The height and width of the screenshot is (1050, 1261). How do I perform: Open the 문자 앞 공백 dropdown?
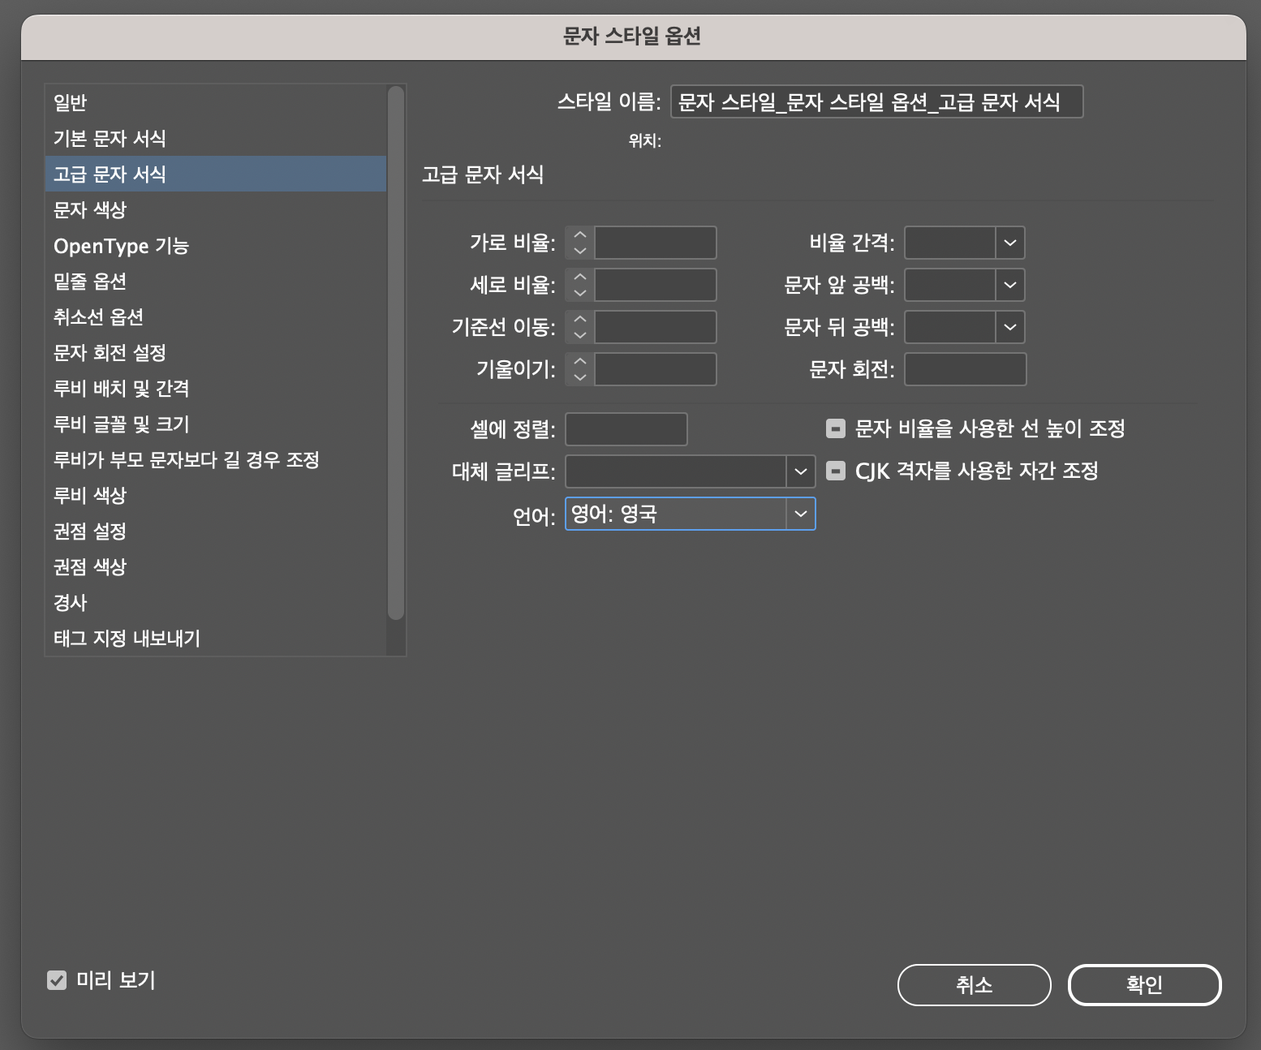(1009, 285)
